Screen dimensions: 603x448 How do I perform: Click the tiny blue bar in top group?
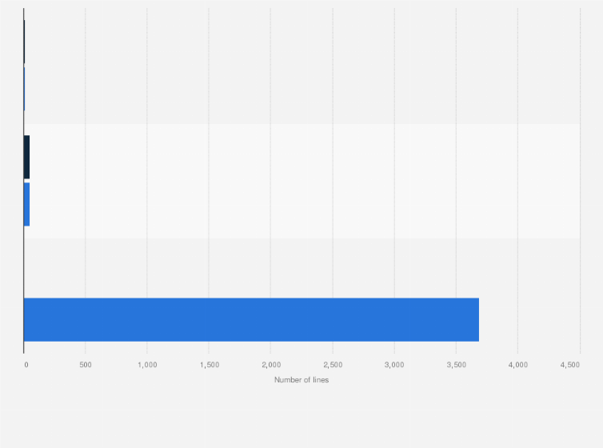click(24, 89)
